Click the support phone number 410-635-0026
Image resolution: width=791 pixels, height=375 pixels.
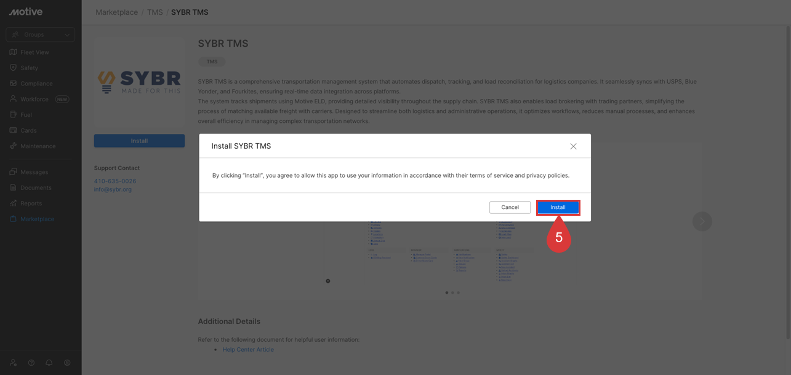[x=115, y=181]
